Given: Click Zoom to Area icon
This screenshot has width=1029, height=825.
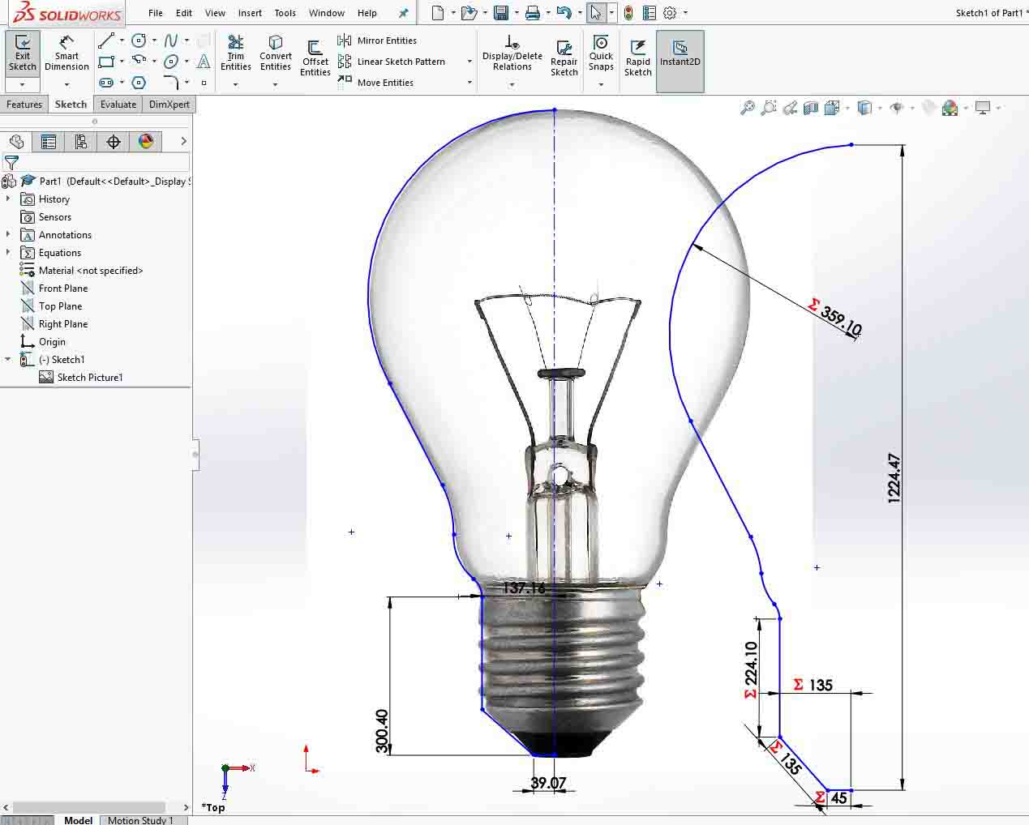Looking at the screenshot, I should pos(769,108).
